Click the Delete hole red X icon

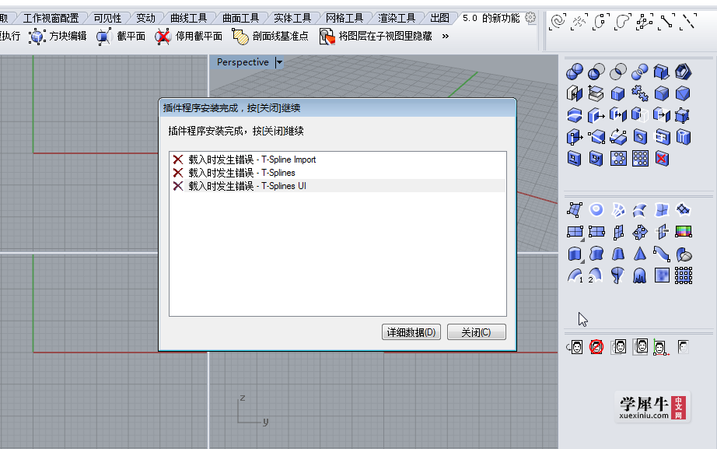(x=661, y=159)
